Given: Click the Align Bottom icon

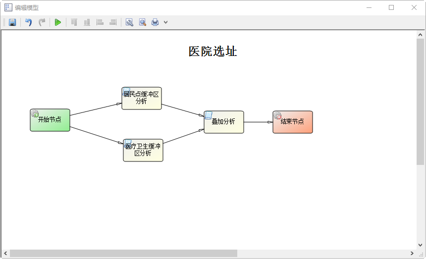Looking at the screenshot, I should [x=87, y=22].
